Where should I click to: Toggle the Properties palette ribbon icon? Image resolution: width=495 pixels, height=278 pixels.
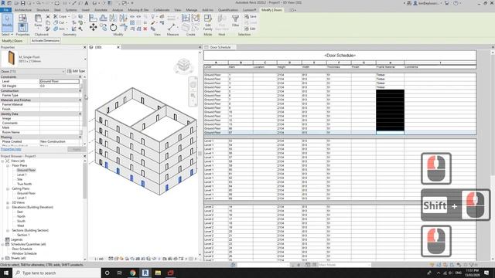point(22,27)
